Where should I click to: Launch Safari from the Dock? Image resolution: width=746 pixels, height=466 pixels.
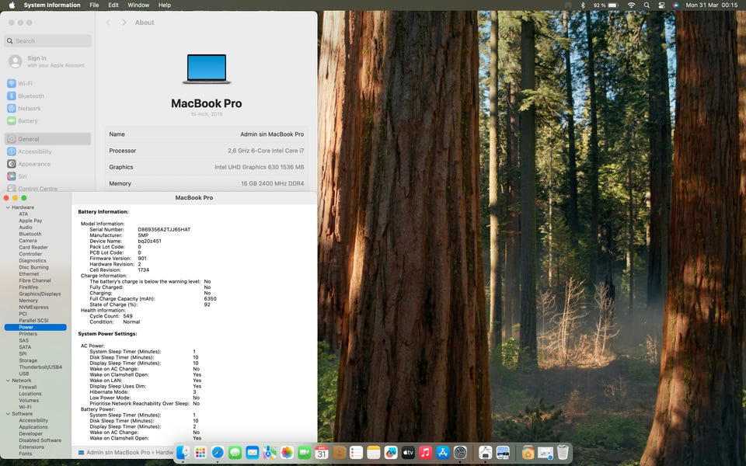click(x=218, y=452)
